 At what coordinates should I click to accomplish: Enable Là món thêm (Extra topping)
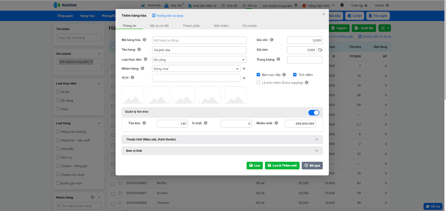point(258,82)
